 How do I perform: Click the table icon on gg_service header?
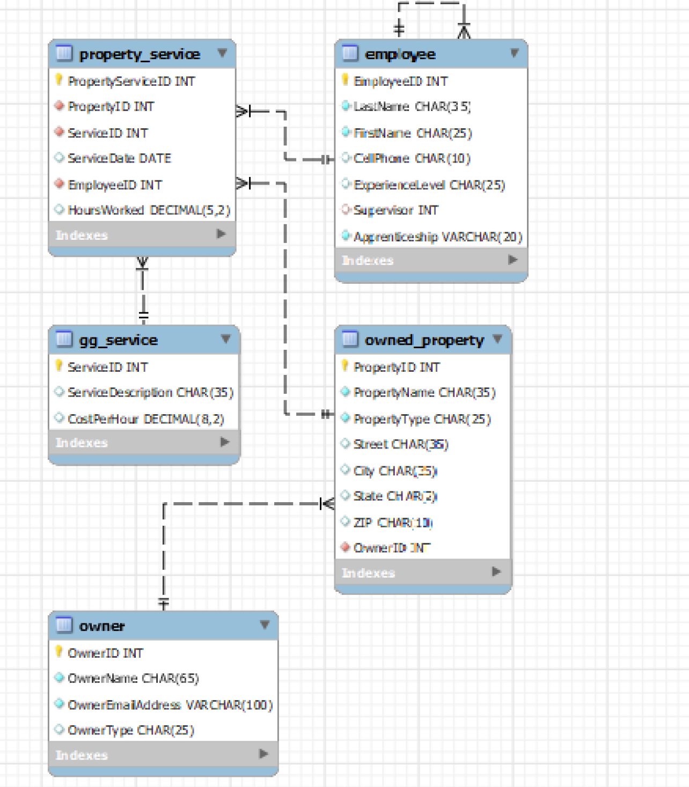click(x=64, y=340)
